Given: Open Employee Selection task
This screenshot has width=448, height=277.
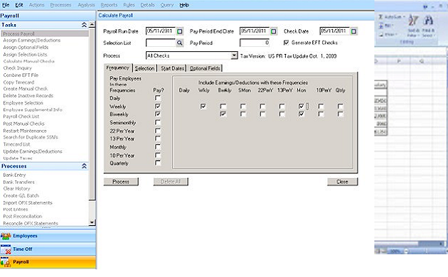Looking at the screenshot, I should (23, 103).
